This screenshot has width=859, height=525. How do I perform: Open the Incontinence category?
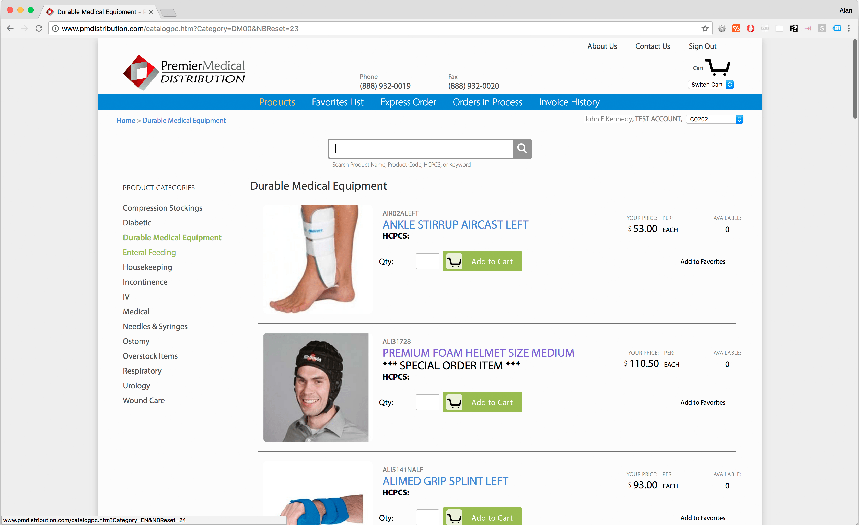click(x=145, y=282)
